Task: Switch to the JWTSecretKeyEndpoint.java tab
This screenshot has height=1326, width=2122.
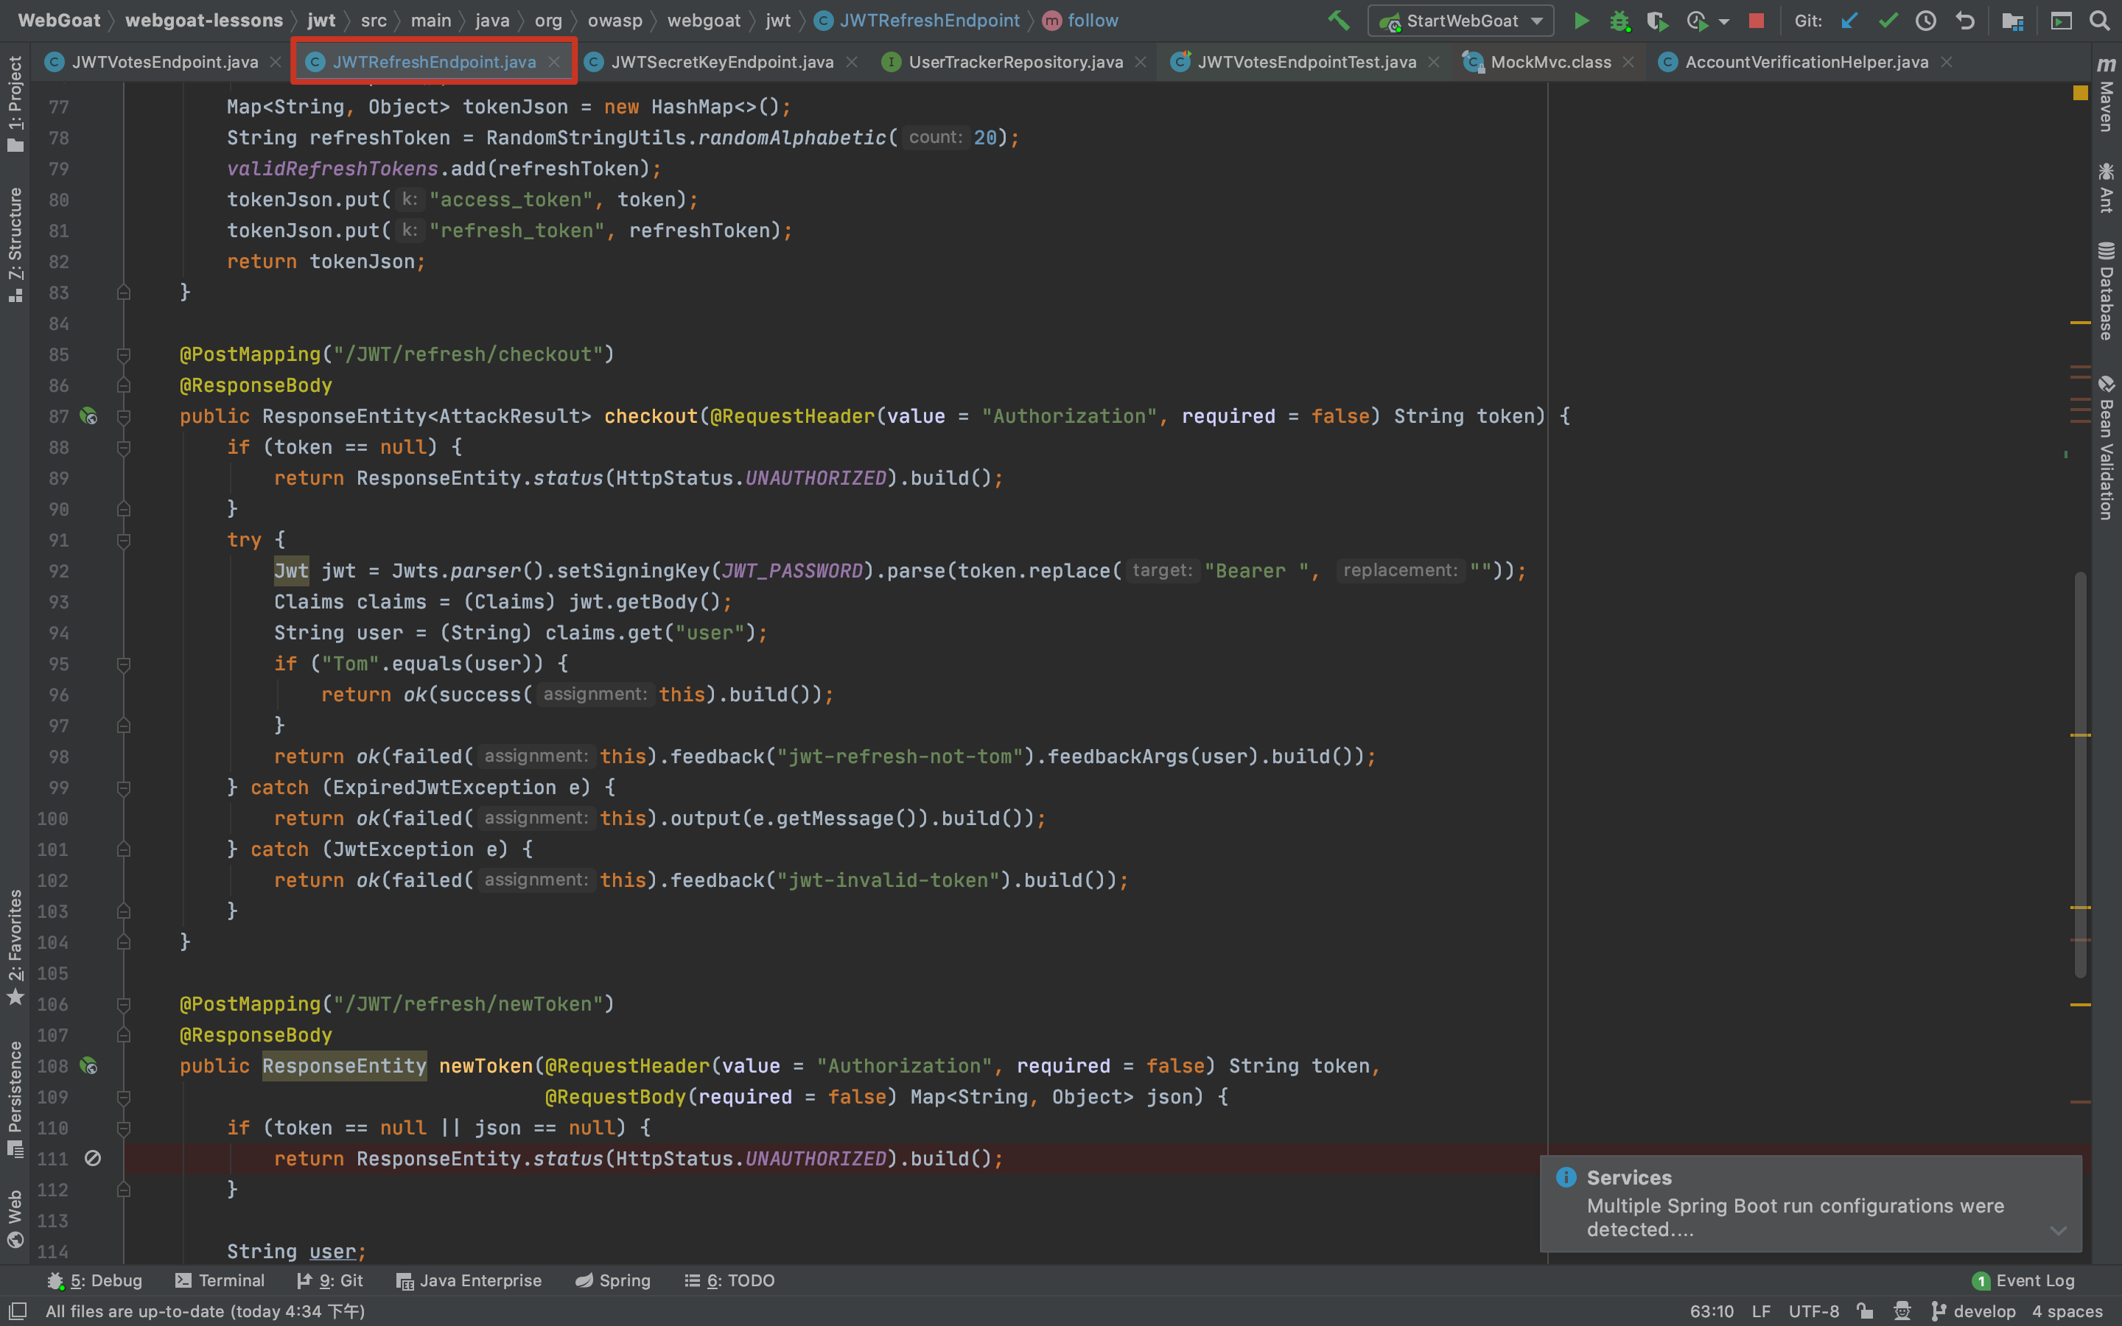Action: click(x=721, y=61)
